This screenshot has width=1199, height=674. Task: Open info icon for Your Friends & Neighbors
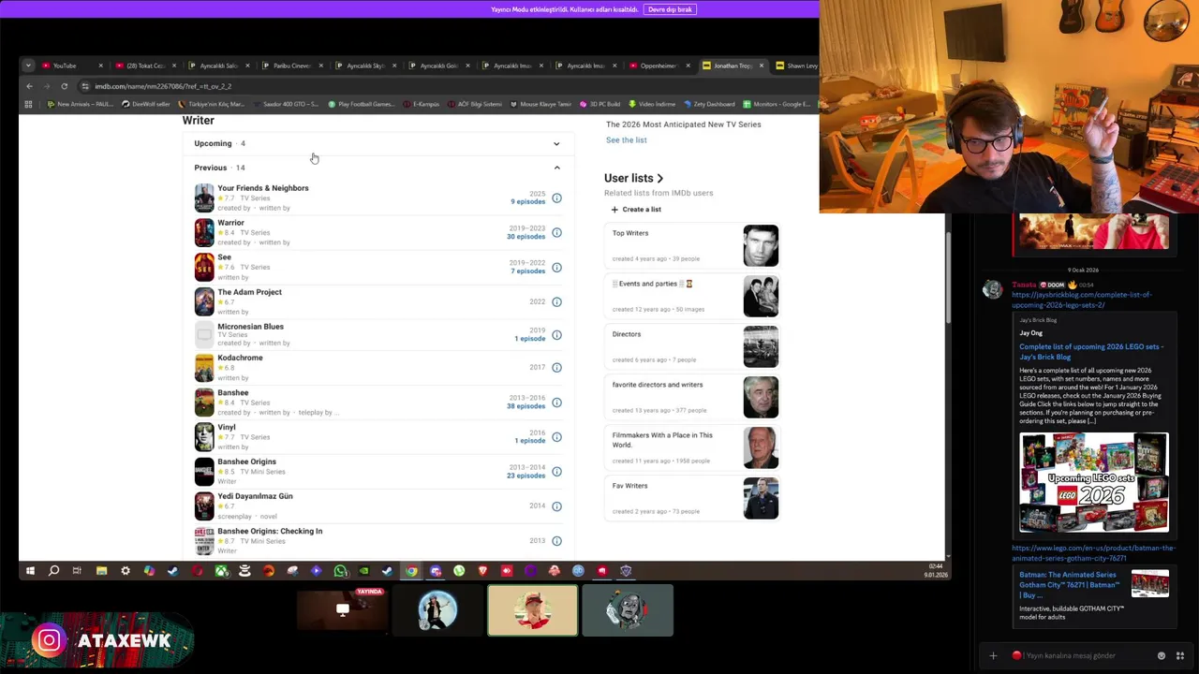556,198
